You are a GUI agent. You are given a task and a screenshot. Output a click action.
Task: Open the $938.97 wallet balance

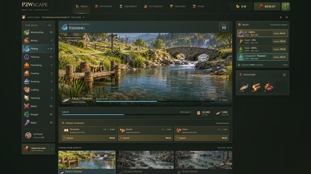click(267, 6)
